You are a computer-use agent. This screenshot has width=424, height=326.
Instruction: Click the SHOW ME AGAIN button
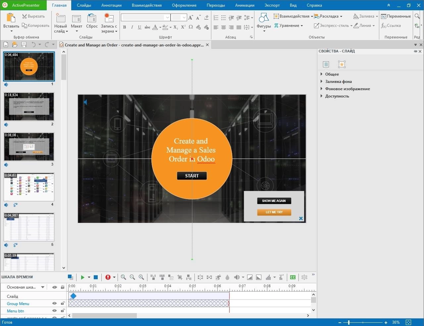point(274,201)
